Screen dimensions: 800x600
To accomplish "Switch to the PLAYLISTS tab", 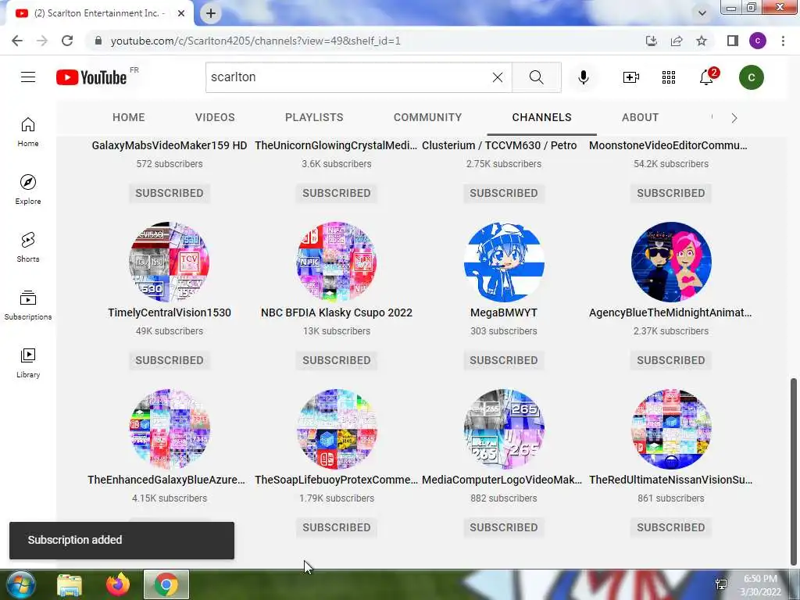I will [x=314, y=117].
